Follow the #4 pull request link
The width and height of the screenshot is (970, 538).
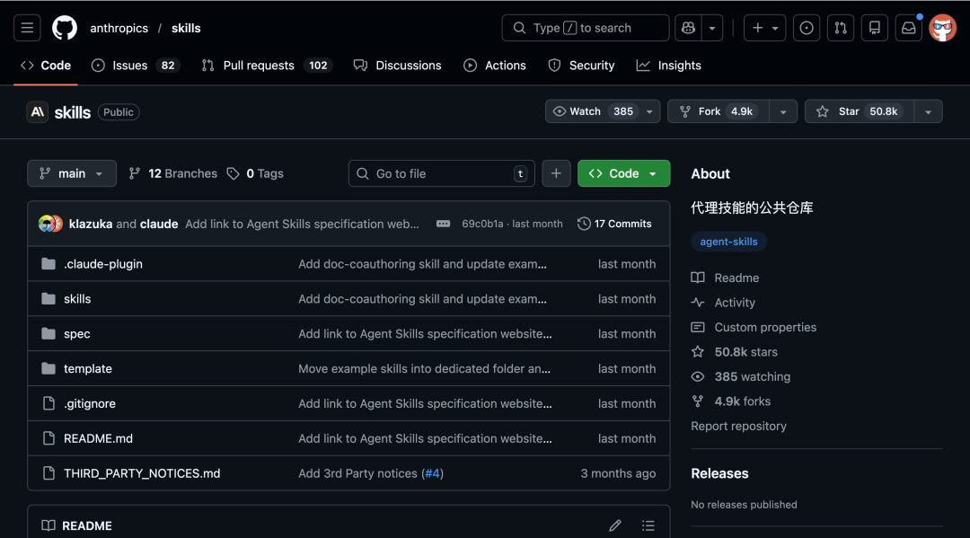point(432,472)
